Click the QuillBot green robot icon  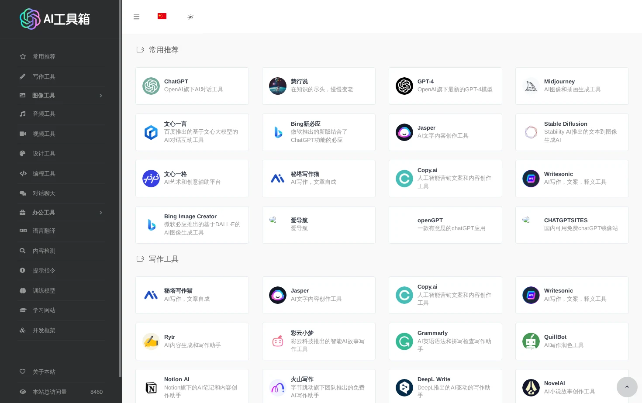pos(531,341)
